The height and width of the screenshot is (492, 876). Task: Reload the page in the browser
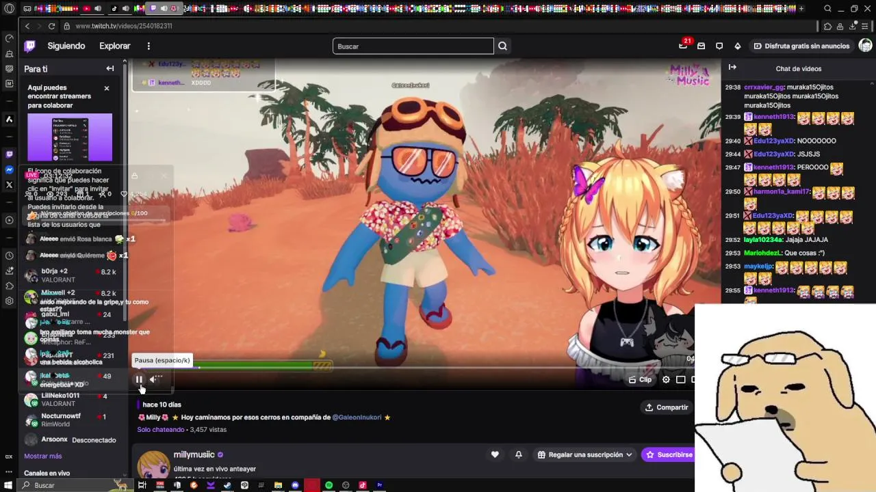[x=51, y=26]
